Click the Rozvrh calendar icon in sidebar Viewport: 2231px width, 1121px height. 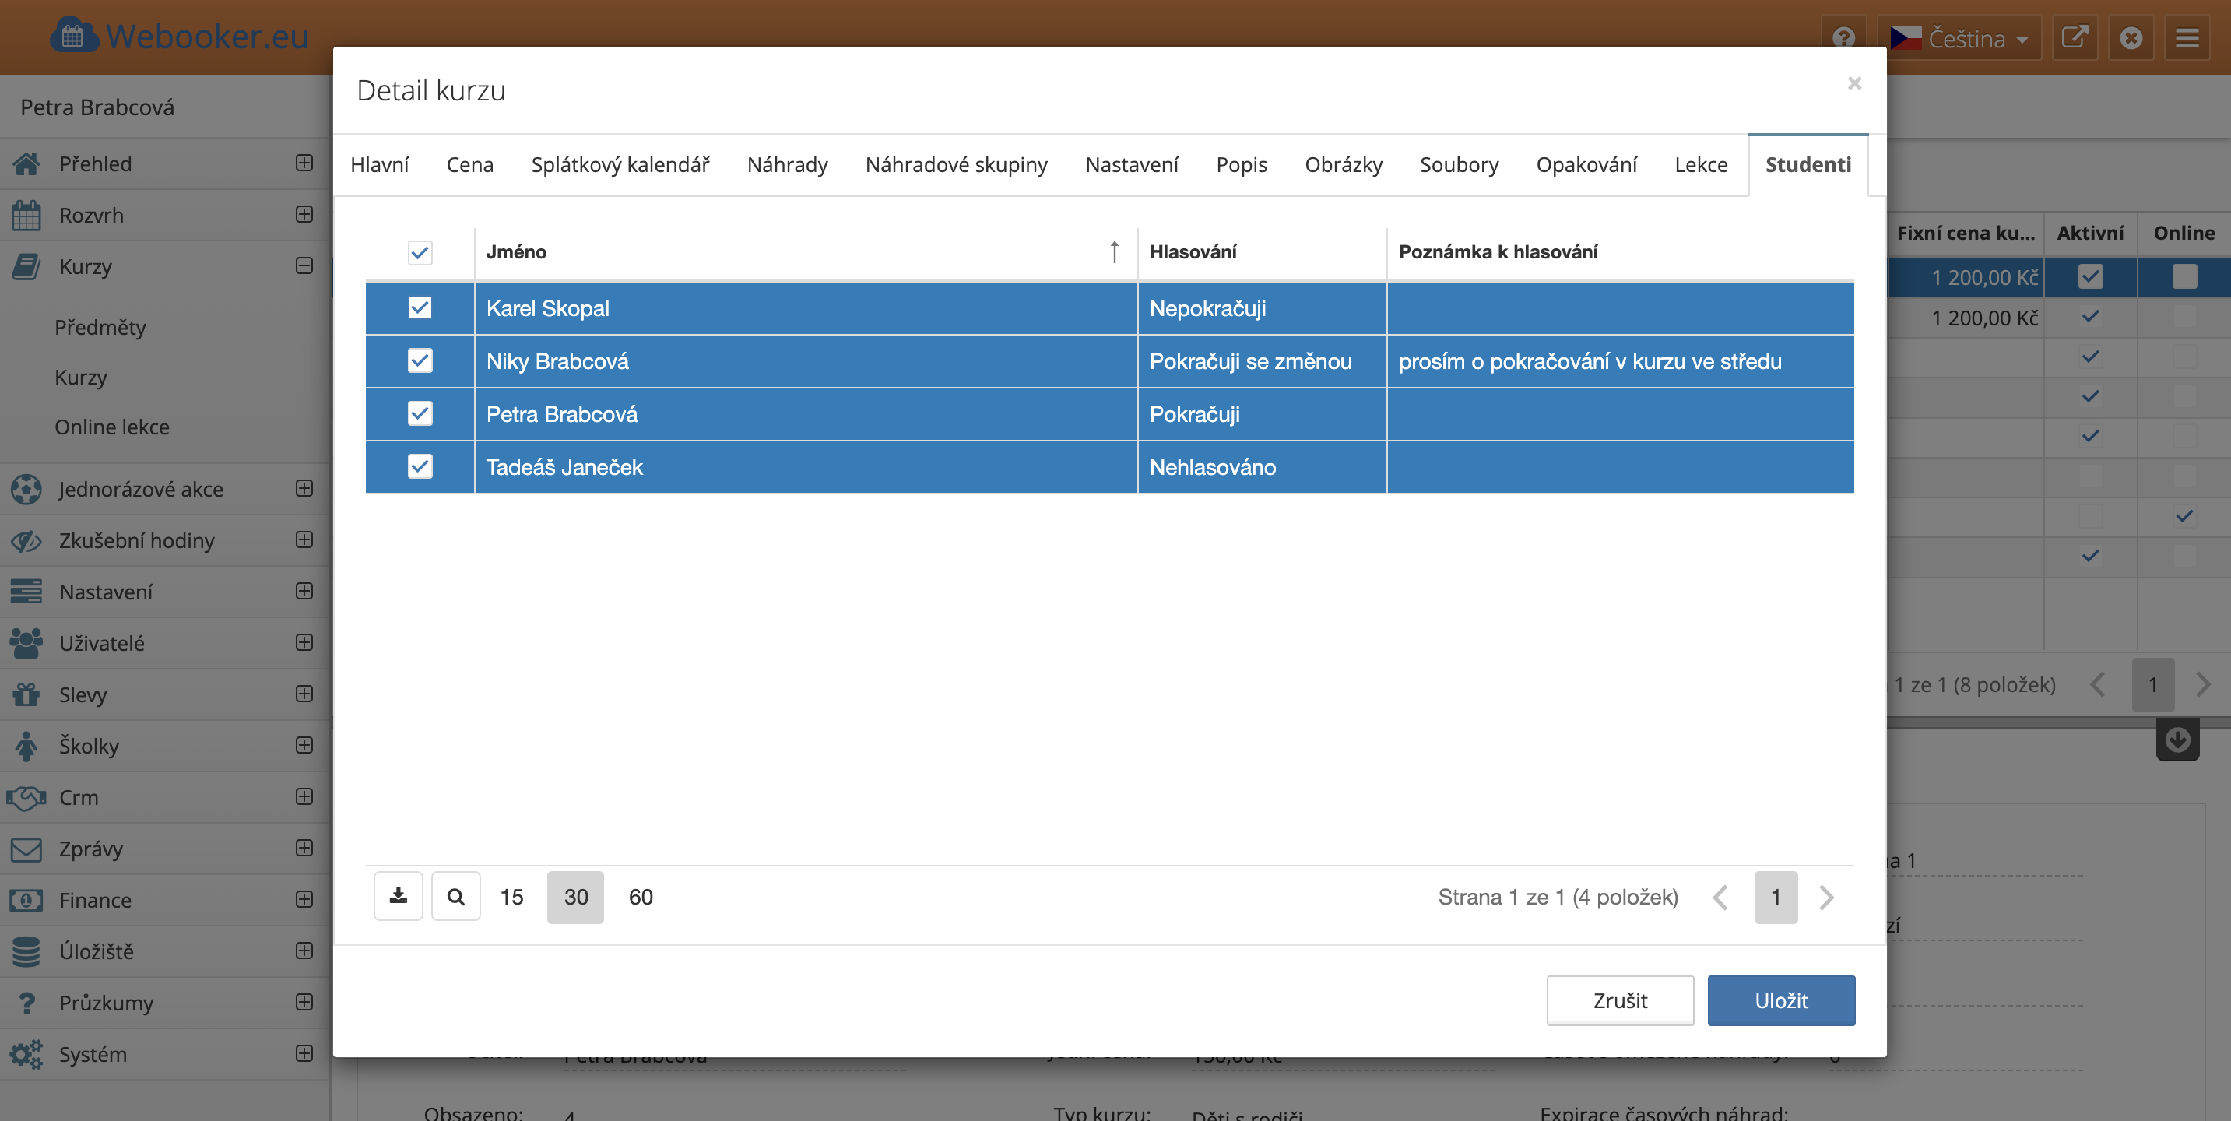(x=26, y=215)
